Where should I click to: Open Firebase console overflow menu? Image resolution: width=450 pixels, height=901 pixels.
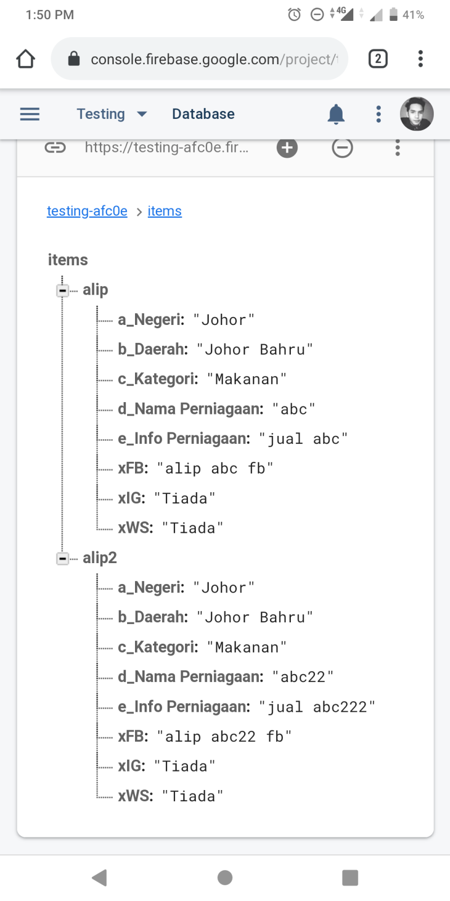(x=379, y=114)
